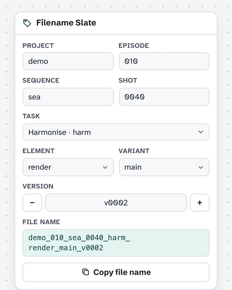Click the Filename Slate title
Image resolution: width=232 pixels, height=290 pixels.
click(x=66, y=23)
